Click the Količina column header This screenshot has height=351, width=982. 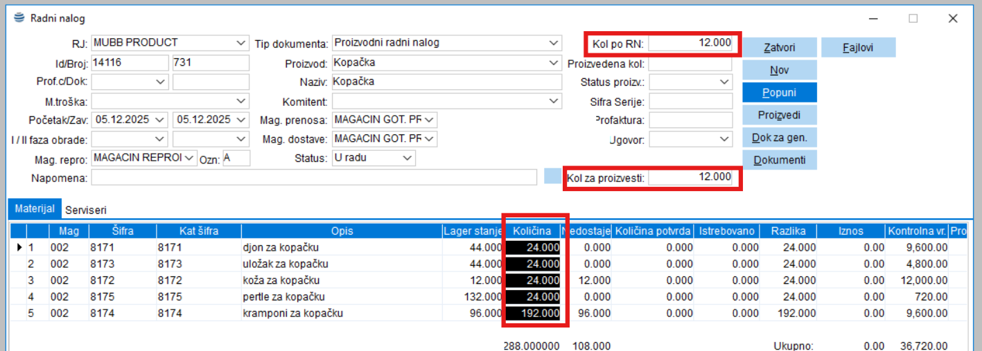[x=532, y=231]
